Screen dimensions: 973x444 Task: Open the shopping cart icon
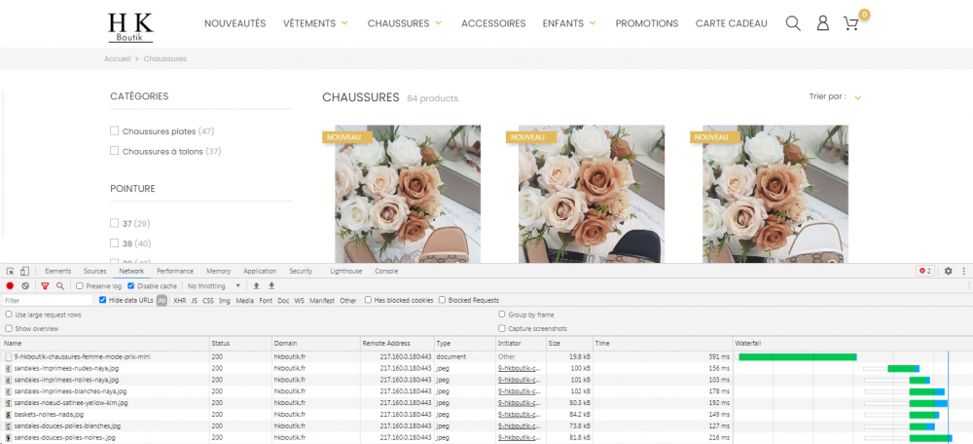point(851,23)
